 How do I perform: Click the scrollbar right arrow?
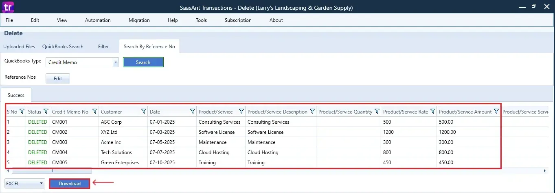point(545,171)
